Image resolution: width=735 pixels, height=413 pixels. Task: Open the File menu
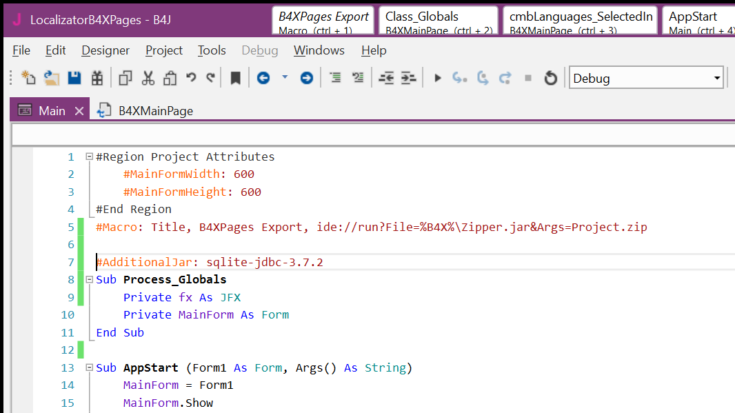tap(21, 50)
